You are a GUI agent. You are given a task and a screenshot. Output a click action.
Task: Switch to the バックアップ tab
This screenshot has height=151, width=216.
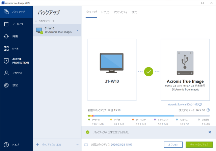pyautogui.click(x=91, y=12)
